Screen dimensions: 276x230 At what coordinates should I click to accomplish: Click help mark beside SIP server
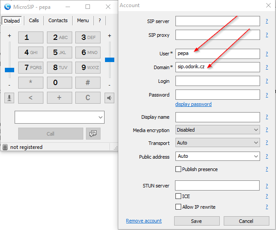tap(267, 21)
